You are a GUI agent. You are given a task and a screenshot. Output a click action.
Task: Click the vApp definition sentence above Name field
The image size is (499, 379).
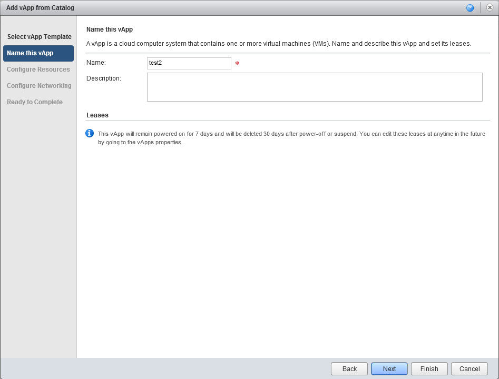coord(279,44)
